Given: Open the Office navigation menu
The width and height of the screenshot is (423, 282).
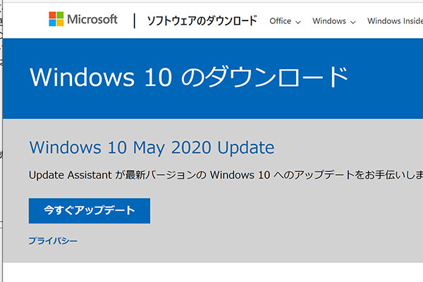Looking at the screenshot, I should coord(281,21).
